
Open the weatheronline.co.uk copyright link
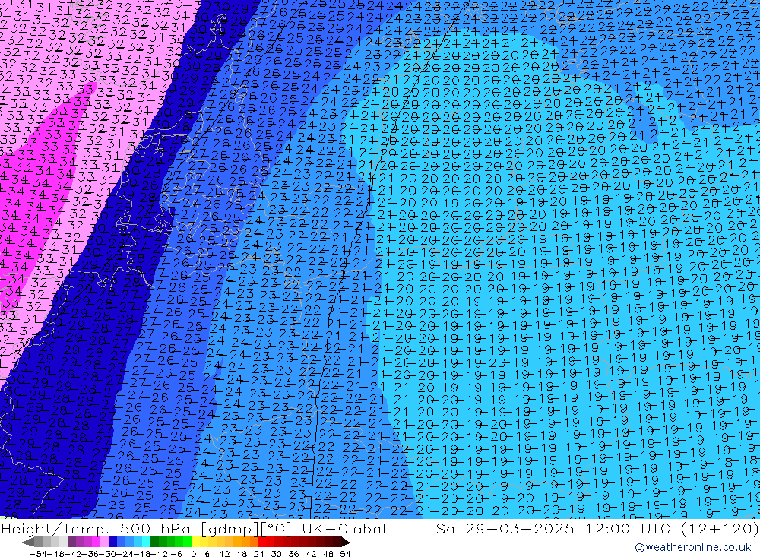tap(692, 547)
